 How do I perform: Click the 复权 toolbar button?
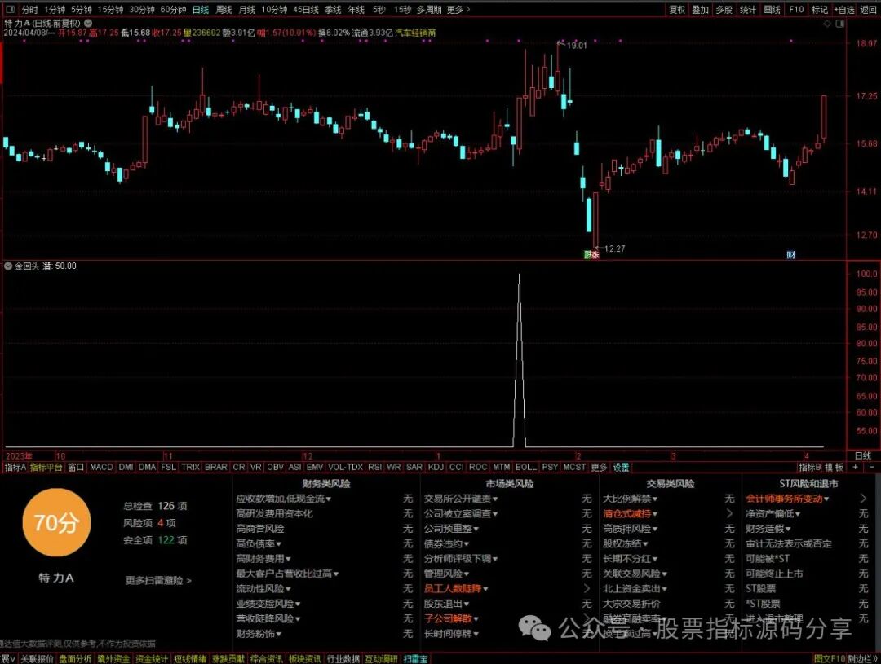(x=677, y=10)
